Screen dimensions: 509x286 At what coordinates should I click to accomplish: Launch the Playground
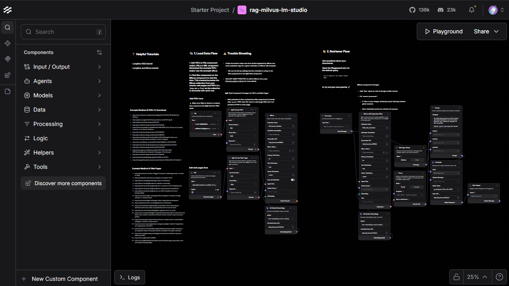443,31
